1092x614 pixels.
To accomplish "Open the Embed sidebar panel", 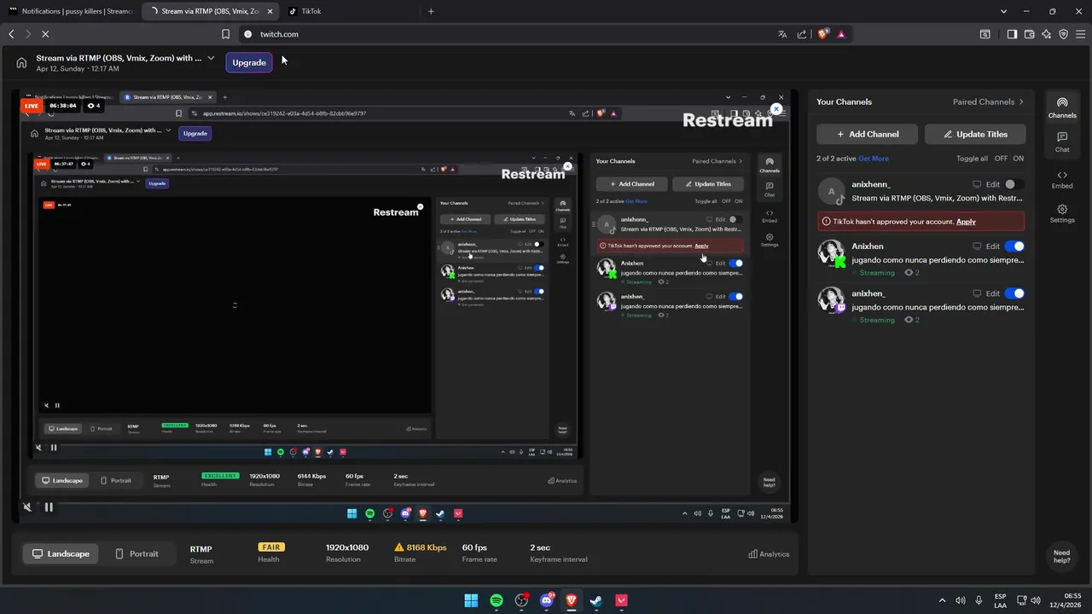I will [x=1062, y=179].
